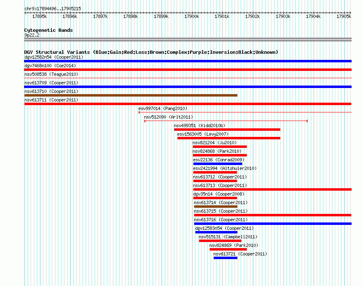363x286 pixels.
Task: Click the esv1563005 (Levy2007) label
Action: [203, 134]
